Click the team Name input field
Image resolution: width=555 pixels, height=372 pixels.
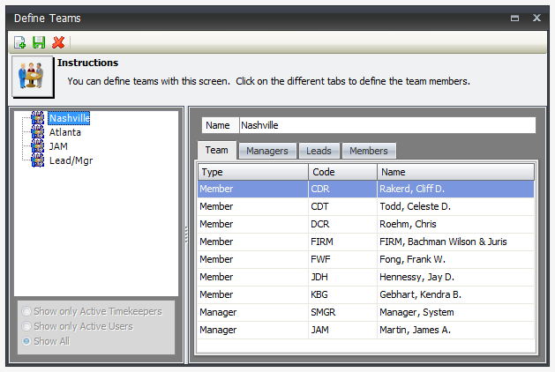click(386, 125)
